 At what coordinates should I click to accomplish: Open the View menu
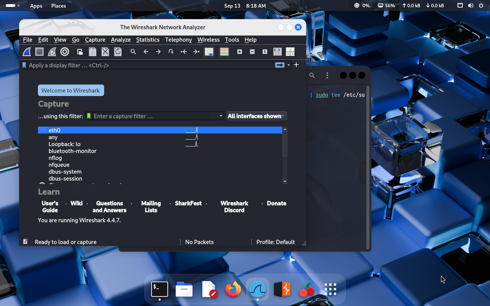tap(60, 40)
